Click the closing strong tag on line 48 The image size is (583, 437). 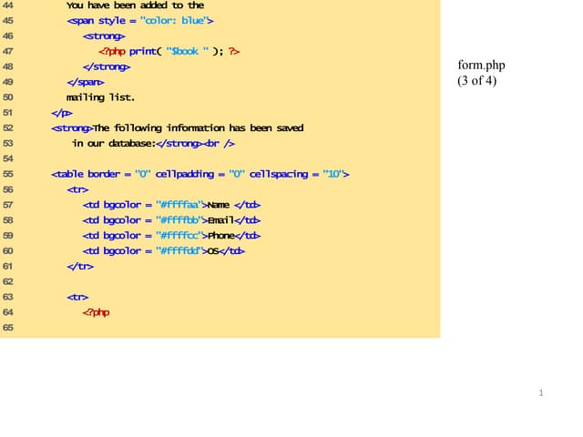[106, 66]
